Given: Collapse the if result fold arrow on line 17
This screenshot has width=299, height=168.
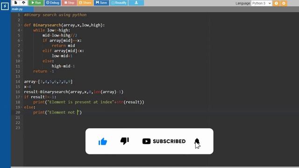Looking at the screenshot, I should (x=21, y=97).
